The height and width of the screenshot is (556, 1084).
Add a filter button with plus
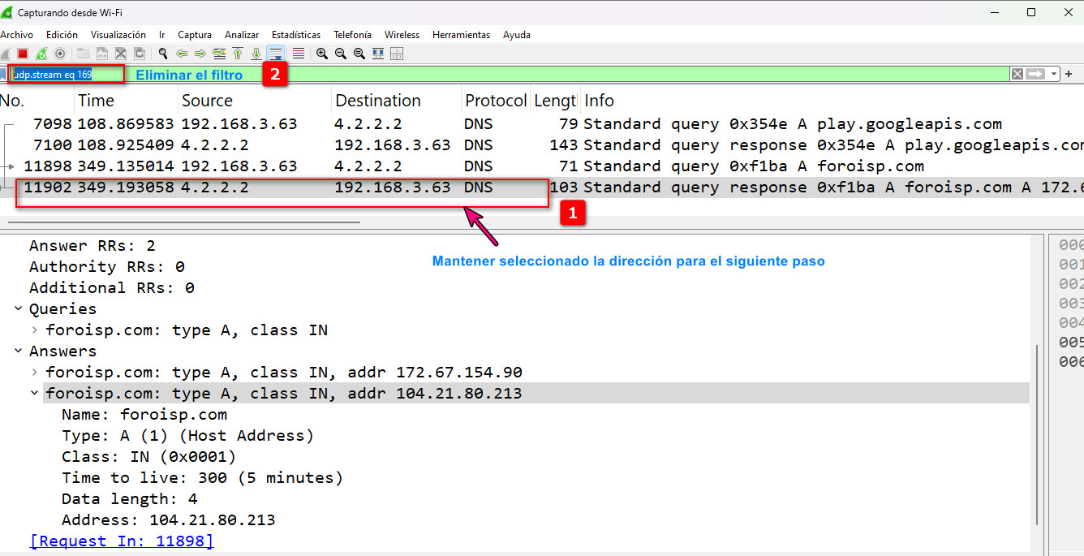[x=1069, y=74]
